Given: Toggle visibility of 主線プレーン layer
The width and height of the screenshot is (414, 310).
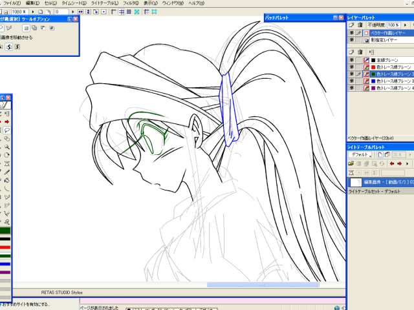Looking at the screenshot, I should [x=351, y=60].
